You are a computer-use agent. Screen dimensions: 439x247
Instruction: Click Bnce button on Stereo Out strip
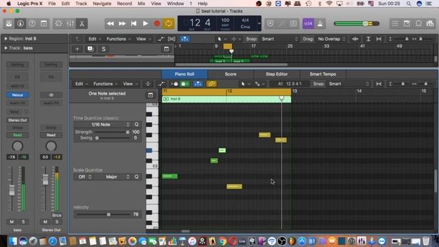56,215
